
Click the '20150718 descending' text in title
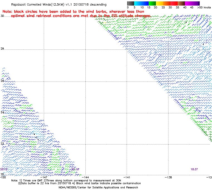pos(90,4)
